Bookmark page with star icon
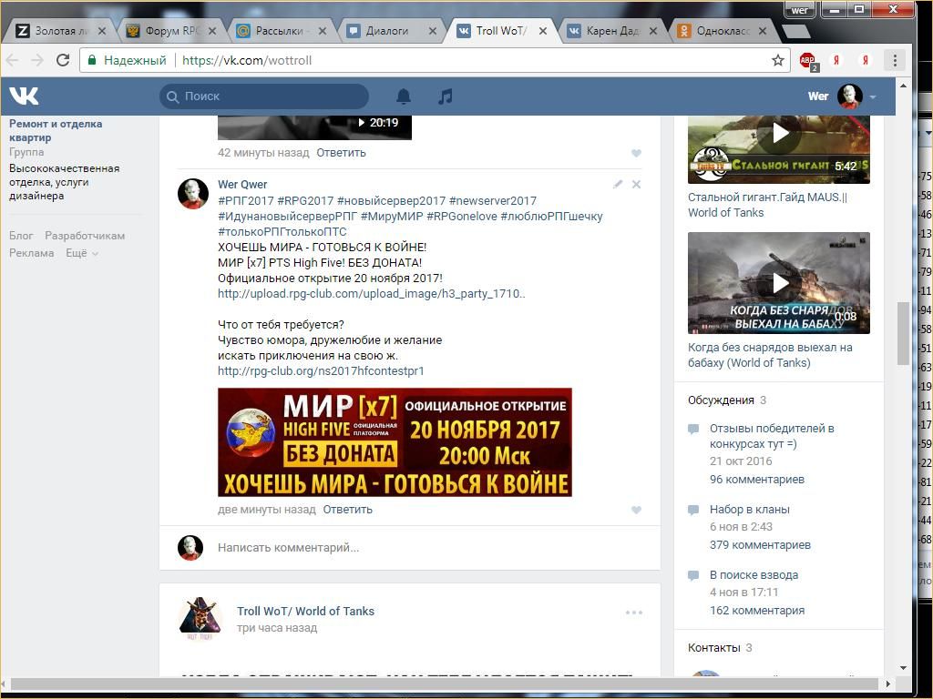933x699 pixels. click(778, 60)
